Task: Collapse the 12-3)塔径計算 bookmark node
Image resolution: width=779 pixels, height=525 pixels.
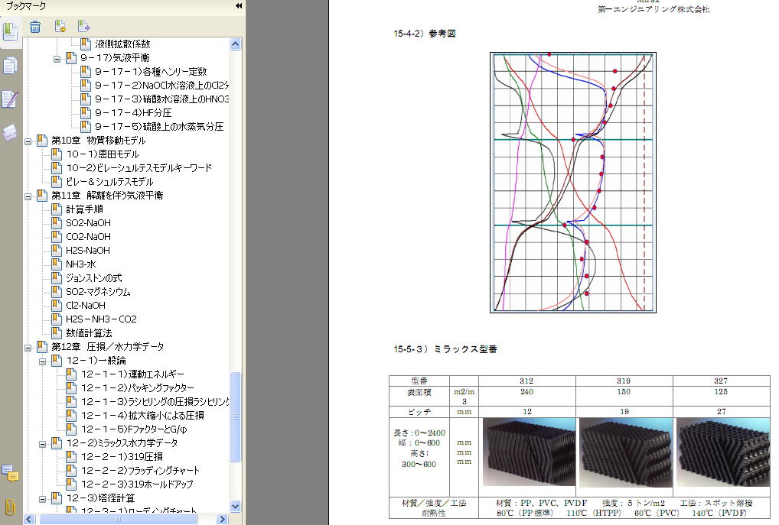Action: pyautogui.click(x=42, y=499)
